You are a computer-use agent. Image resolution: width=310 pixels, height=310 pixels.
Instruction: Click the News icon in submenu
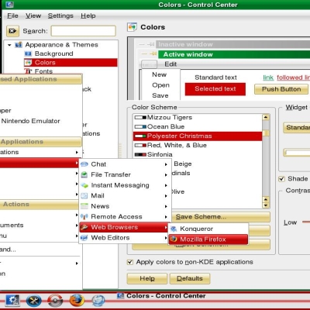coord(84,206)
